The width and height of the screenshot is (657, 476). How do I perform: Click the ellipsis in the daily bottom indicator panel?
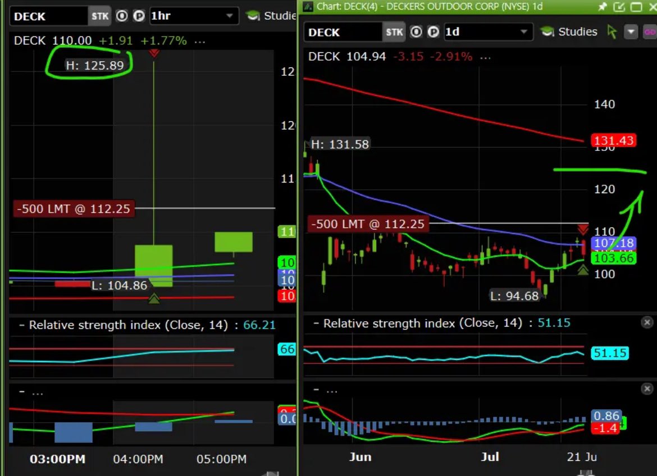tap(332, 391)
